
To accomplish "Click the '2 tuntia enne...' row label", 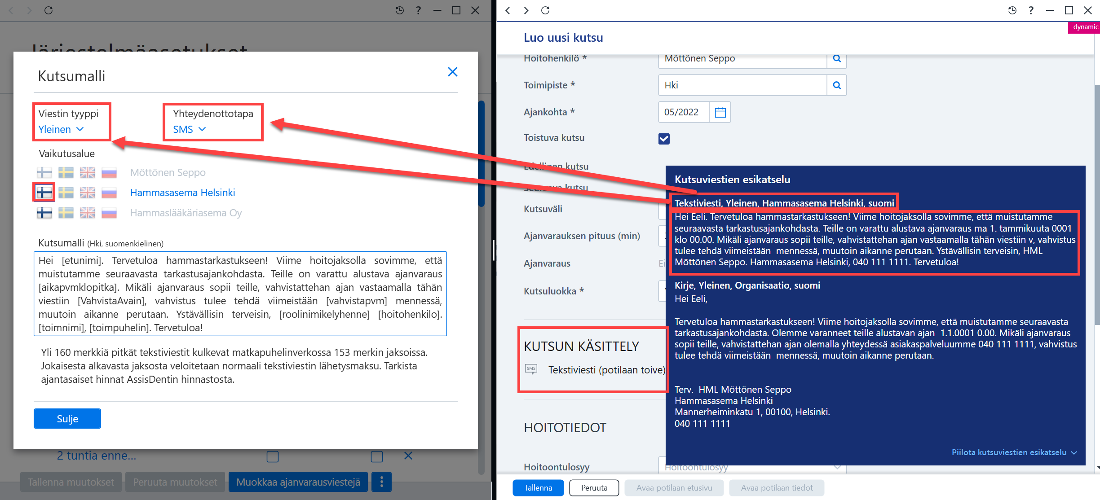I will click(x=97, y=456).
